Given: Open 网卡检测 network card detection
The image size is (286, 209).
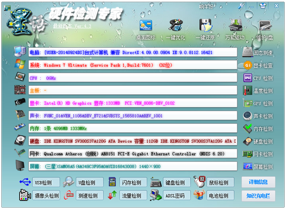Looking at the screenshot, I should point(257,154).
